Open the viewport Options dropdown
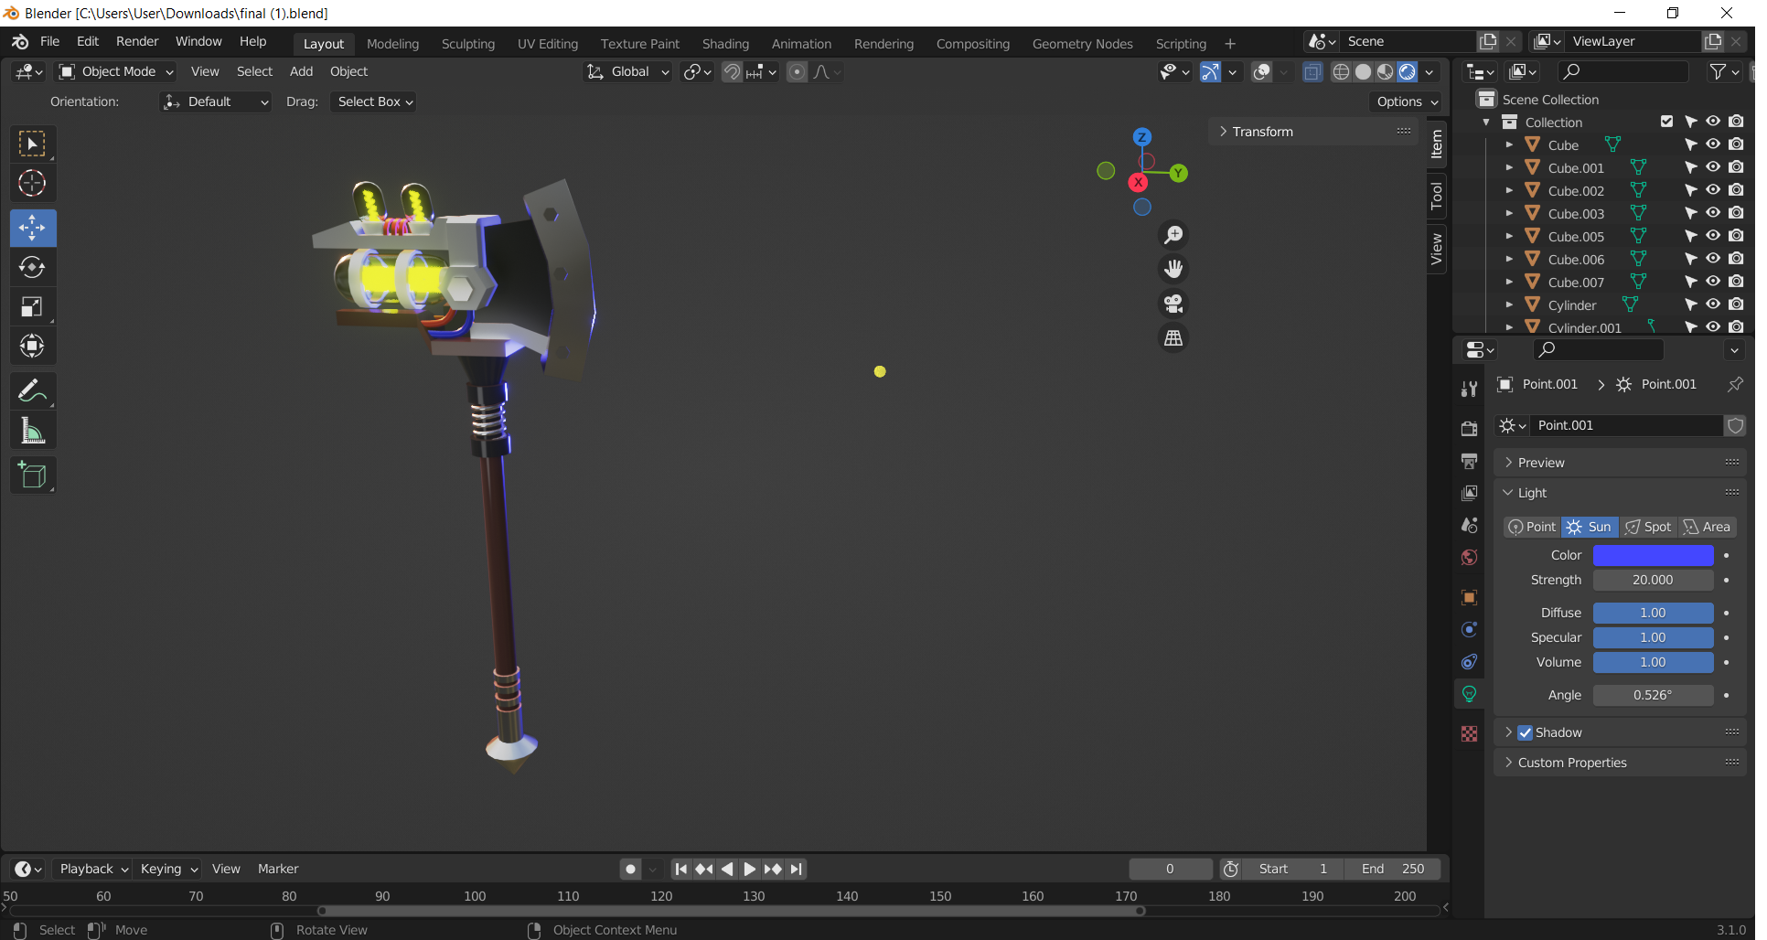Screen dimensions: 1767x940 (1407, 101)
